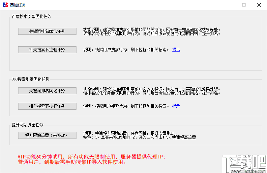
Task: Click the red VIP功能60分钟试用 notice text
Action: 91,157
